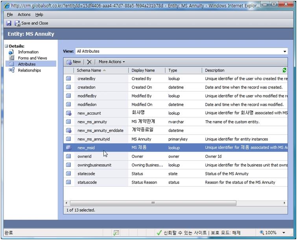Select the owningbusinessunit schema name

pos(94,165)
